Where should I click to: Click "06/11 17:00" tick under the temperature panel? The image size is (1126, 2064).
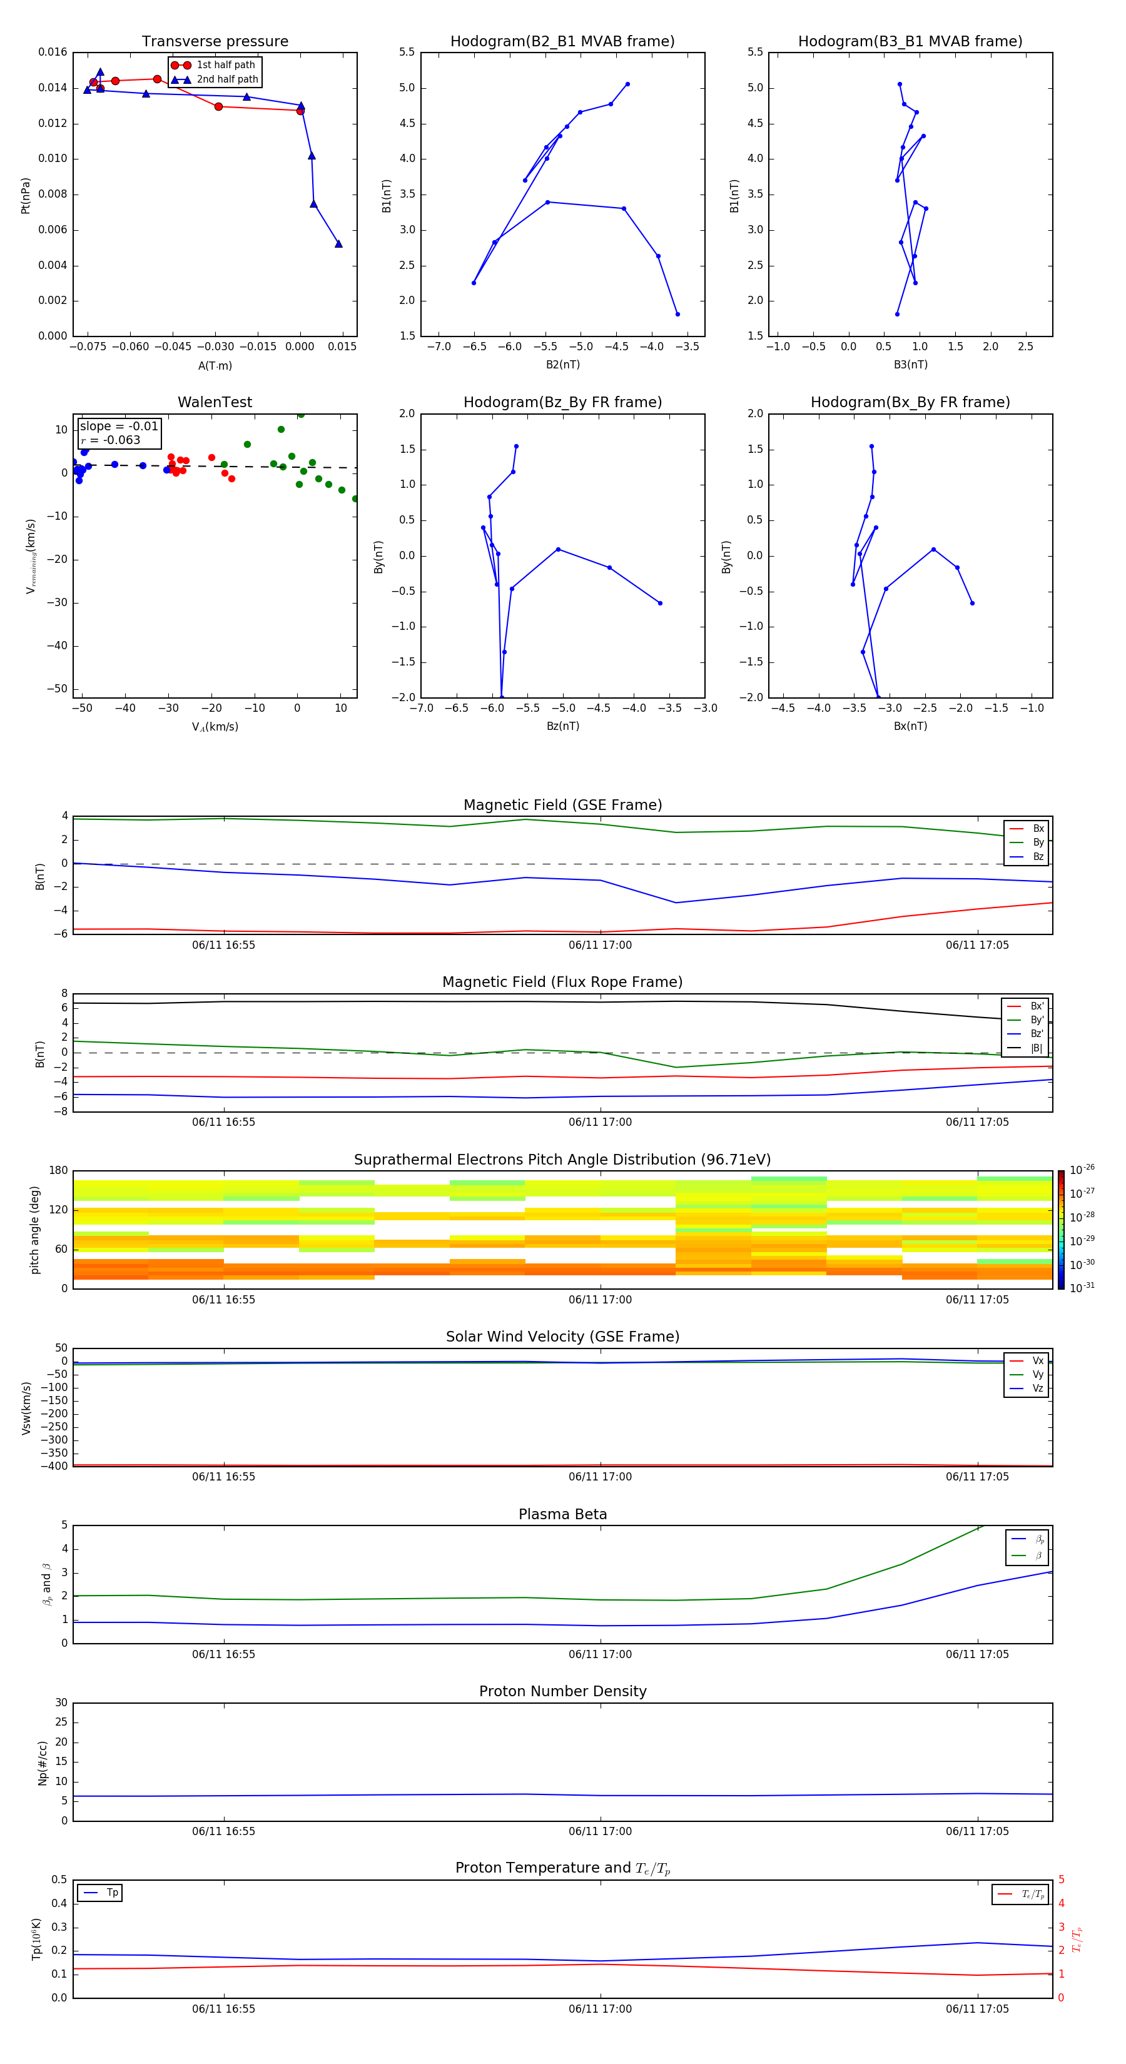(x=601, y=2009)
